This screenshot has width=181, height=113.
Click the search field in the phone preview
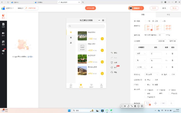[86, 26]
